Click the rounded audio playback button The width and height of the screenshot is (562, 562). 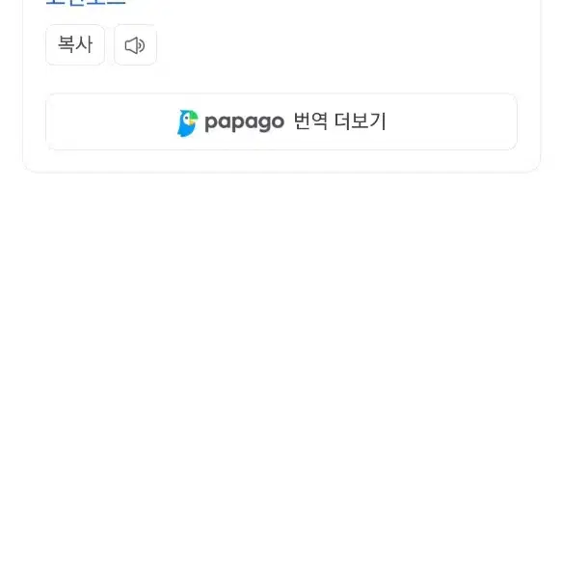click(x=135, y=45)
